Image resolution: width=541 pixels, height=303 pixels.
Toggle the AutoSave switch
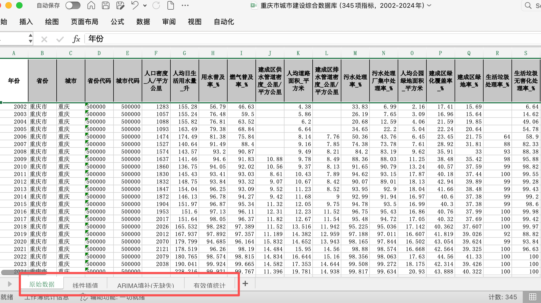(73, 5)
